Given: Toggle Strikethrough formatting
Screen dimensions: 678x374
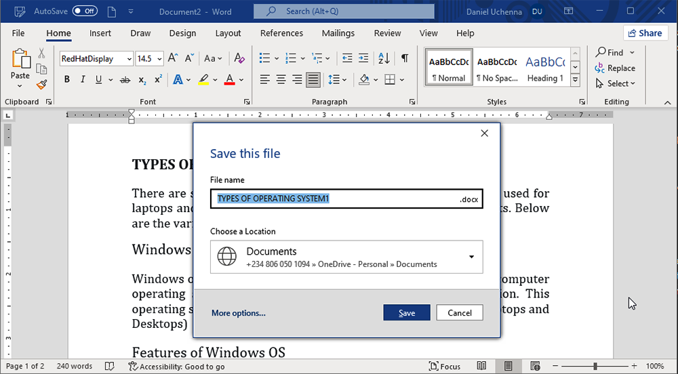Looking at the screenshot, I should pos(125,79).
